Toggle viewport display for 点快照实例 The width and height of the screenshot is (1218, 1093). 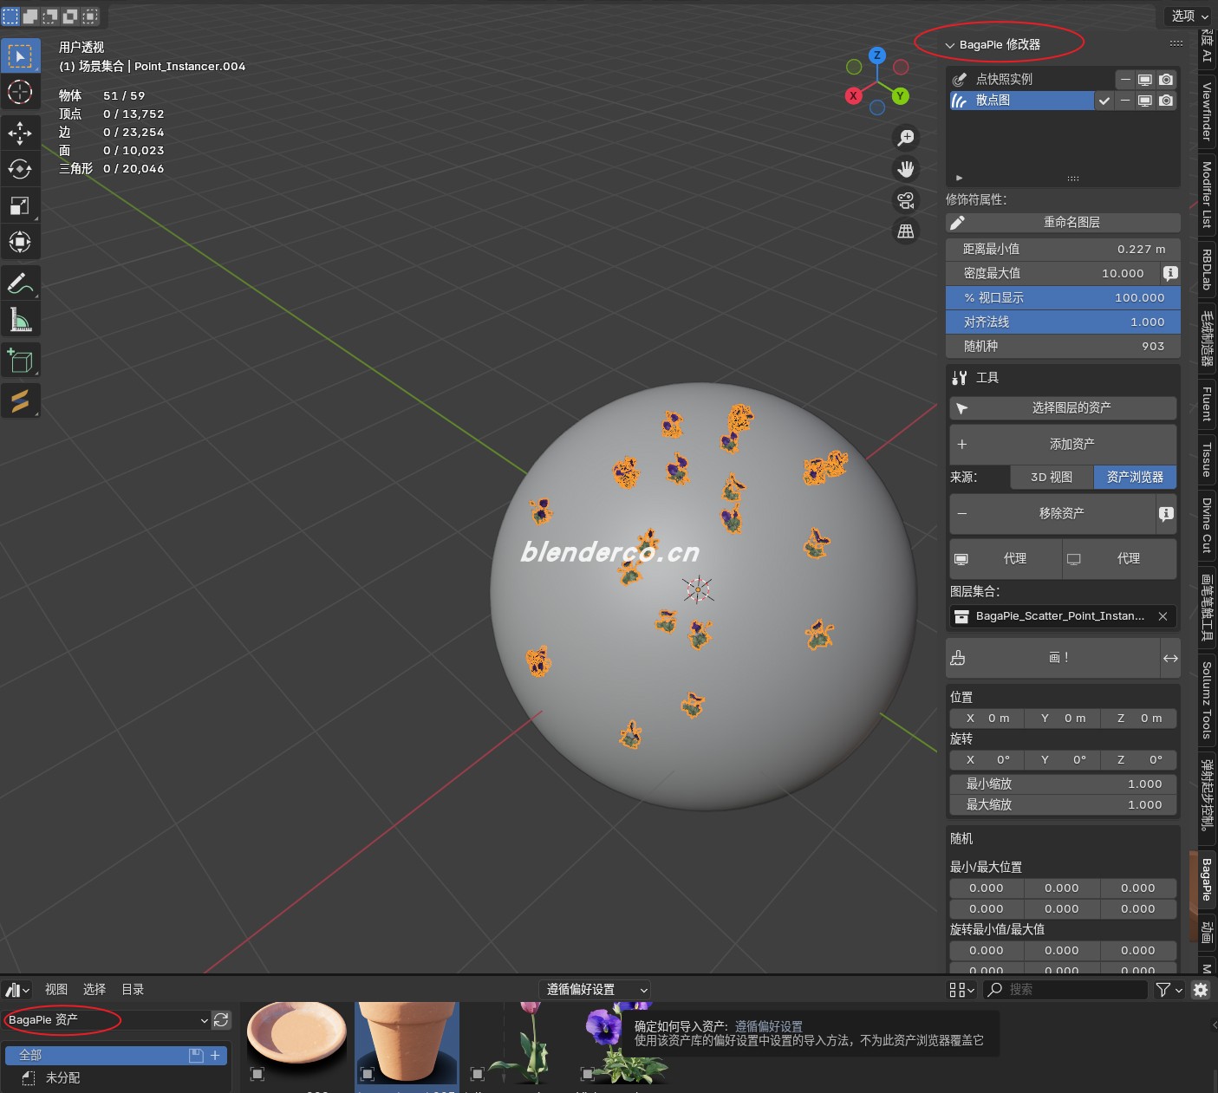click(1145, 79)
